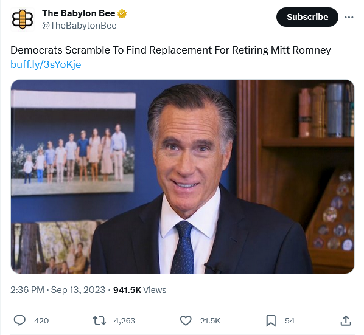Click the 4,263 reposts count

coord(124,320)
